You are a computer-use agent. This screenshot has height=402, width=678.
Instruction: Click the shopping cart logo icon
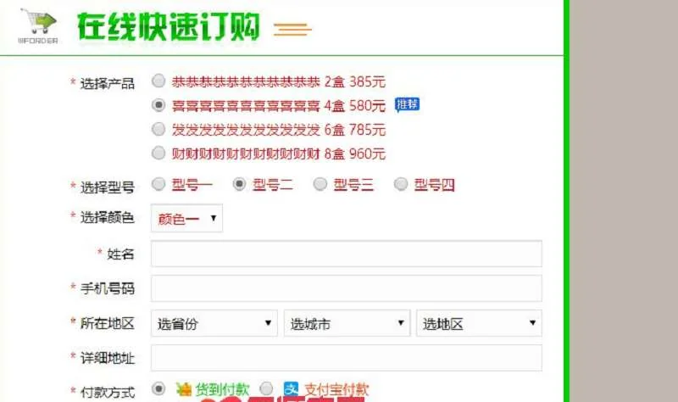(x=39, y=23)
